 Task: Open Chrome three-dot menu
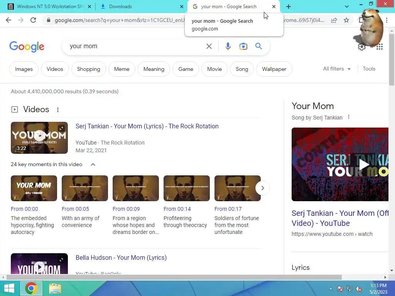click(x=387, y=20)
